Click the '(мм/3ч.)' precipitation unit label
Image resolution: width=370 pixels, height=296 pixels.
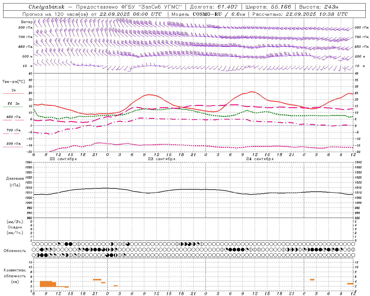15,222
